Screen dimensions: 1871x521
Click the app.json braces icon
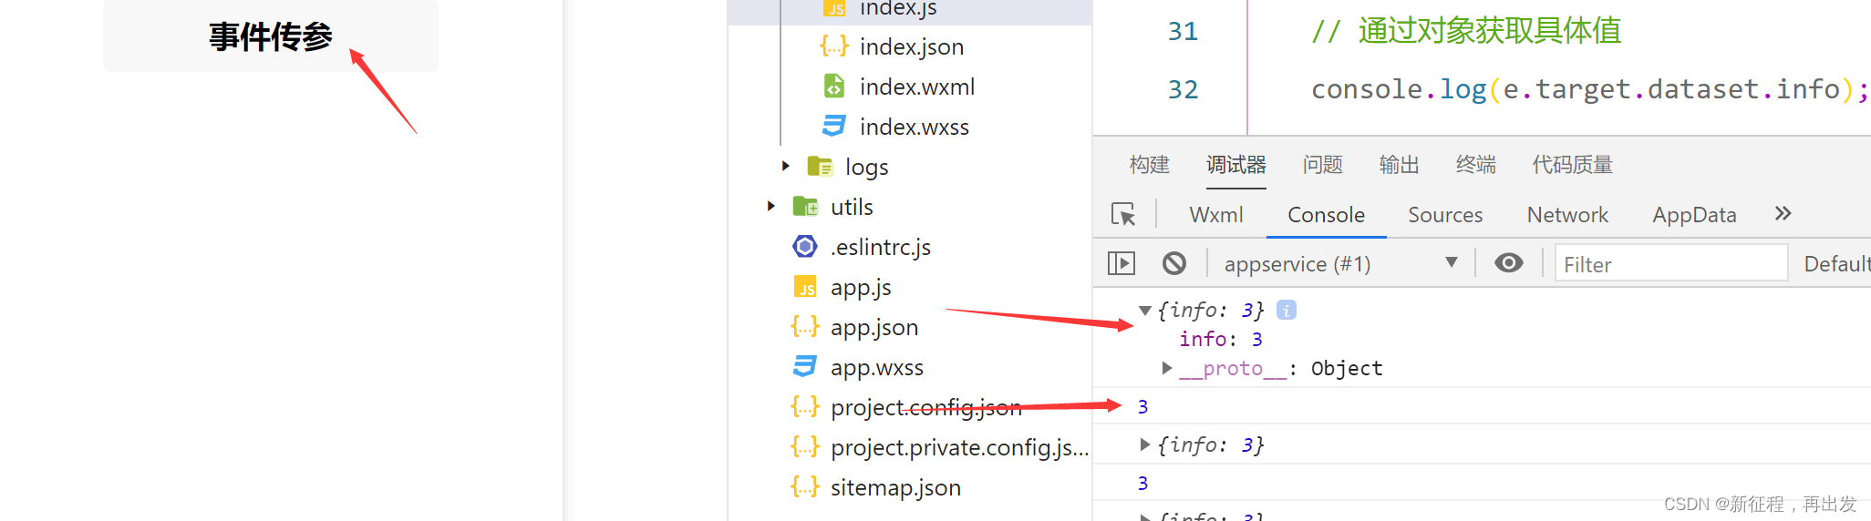coord(805,326)
